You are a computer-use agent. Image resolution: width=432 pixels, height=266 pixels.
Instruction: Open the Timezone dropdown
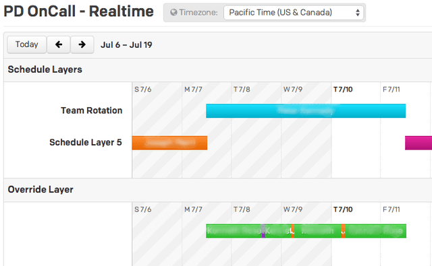pyautogui.click(x=294, y=13)
